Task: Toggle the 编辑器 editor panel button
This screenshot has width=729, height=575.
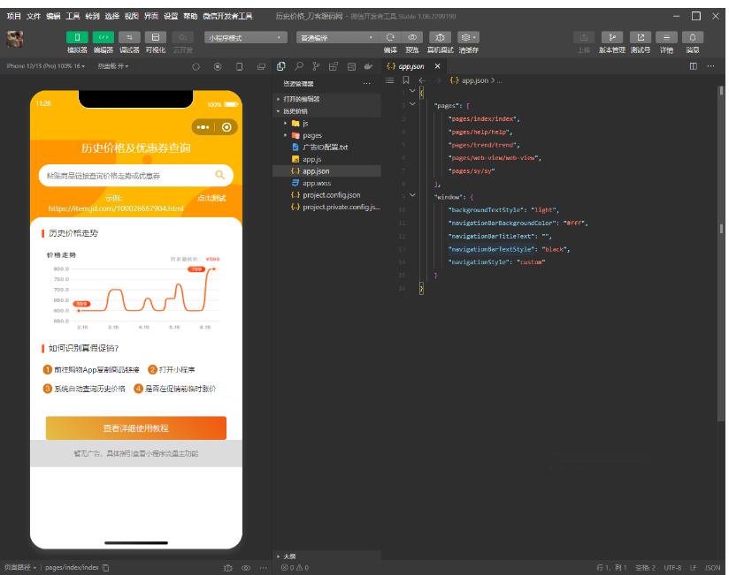Action: click(104, 37)
